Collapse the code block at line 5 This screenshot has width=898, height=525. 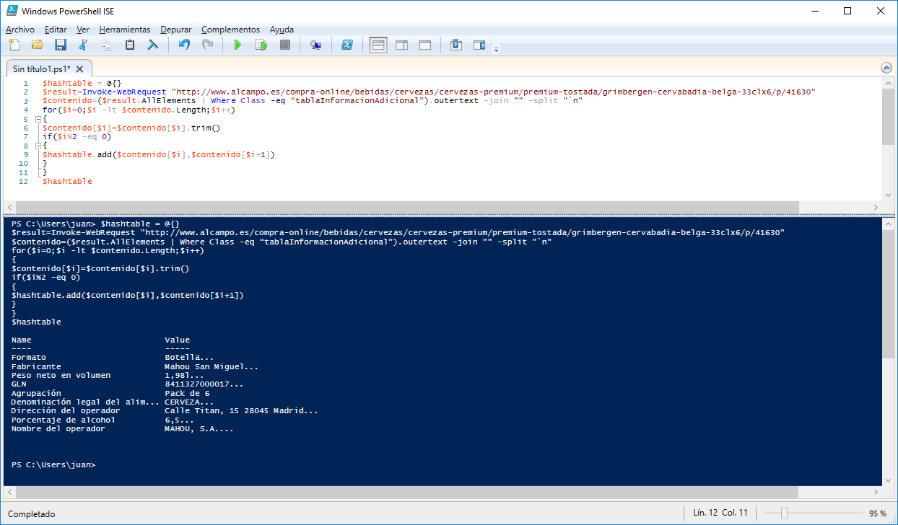coord(37,119)
